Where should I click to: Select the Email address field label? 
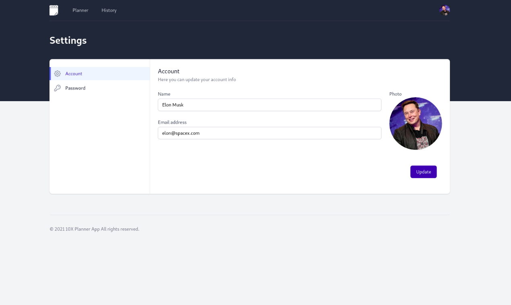pyautogui.click(x=172, y=122)
